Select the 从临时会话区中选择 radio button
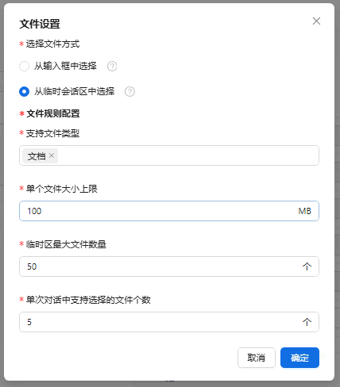 (x=24, y=91)
